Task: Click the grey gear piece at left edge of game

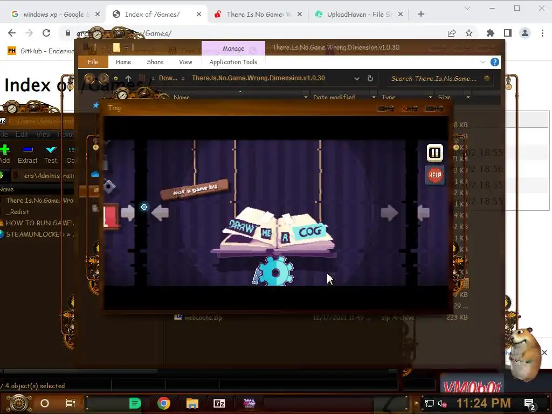Action: click(x=109, y=187)
